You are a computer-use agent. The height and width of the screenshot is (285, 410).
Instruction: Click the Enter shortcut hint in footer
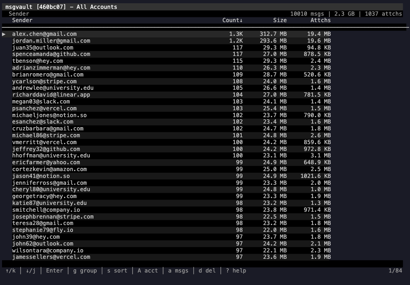[54, 271]
